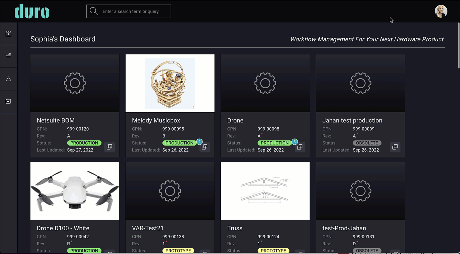Click the badge showing 3 on Drone status

point(295,142)
